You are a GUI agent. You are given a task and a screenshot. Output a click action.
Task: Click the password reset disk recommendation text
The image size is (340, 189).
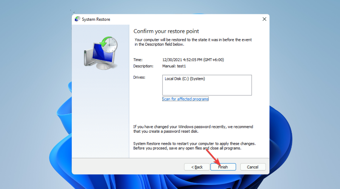coord(193,129)
